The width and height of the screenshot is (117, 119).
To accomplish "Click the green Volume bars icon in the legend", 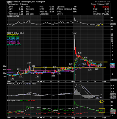I will (7, 45).
